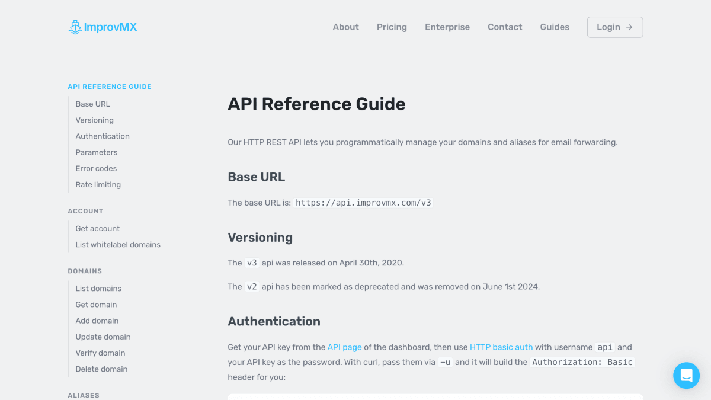This screenshot has height=400, width=711.
Task: Select List whitelabel domains entry
Action: point(118,245)
